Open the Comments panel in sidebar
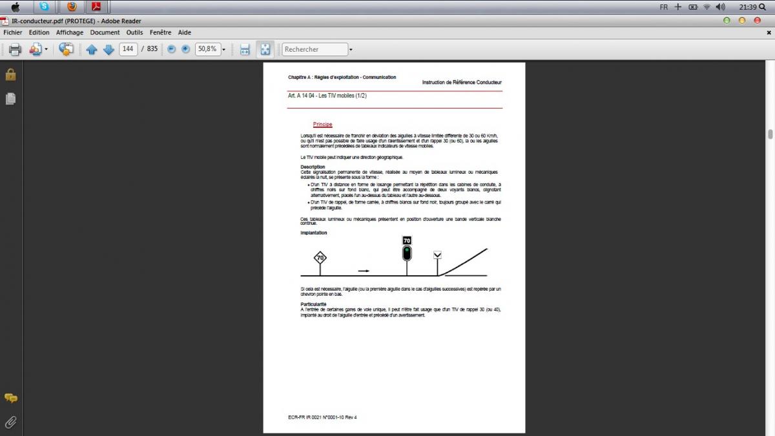The width and height of the screenshot is (775, 436). pos(10,398)
